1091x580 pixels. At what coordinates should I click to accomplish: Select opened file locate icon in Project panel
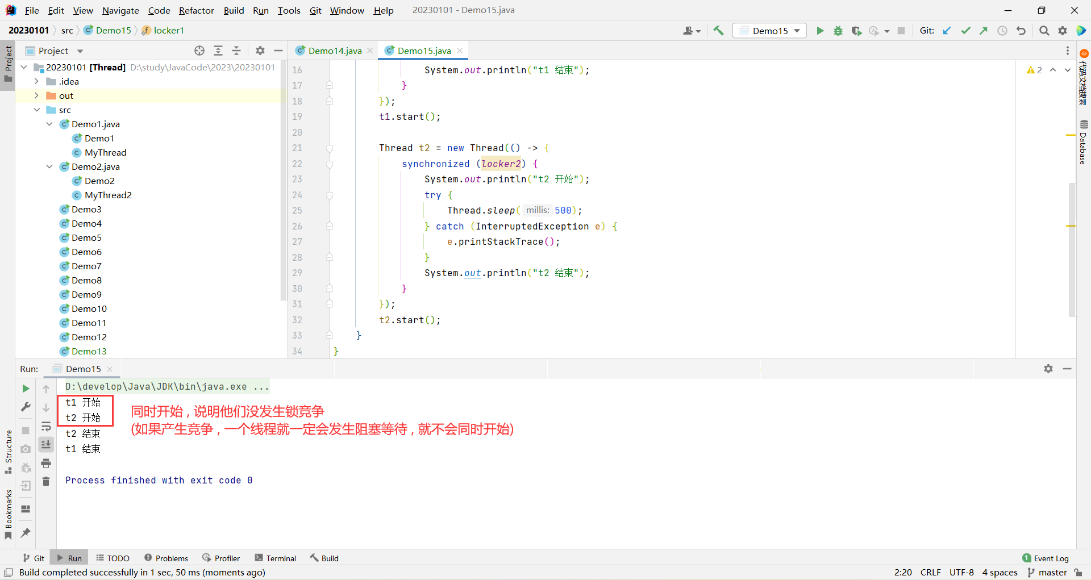pos(199,51)
